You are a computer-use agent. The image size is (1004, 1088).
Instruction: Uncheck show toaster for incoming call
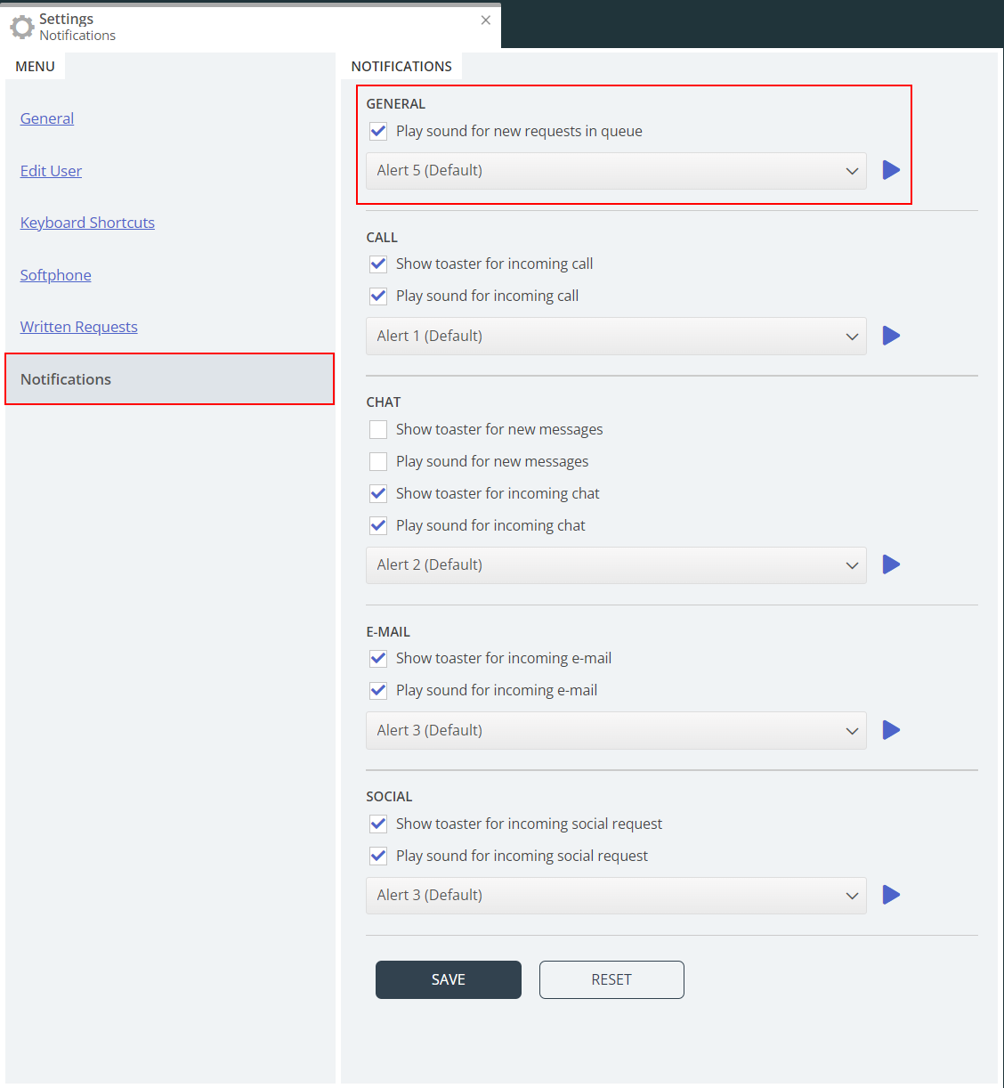pos(378,264)
